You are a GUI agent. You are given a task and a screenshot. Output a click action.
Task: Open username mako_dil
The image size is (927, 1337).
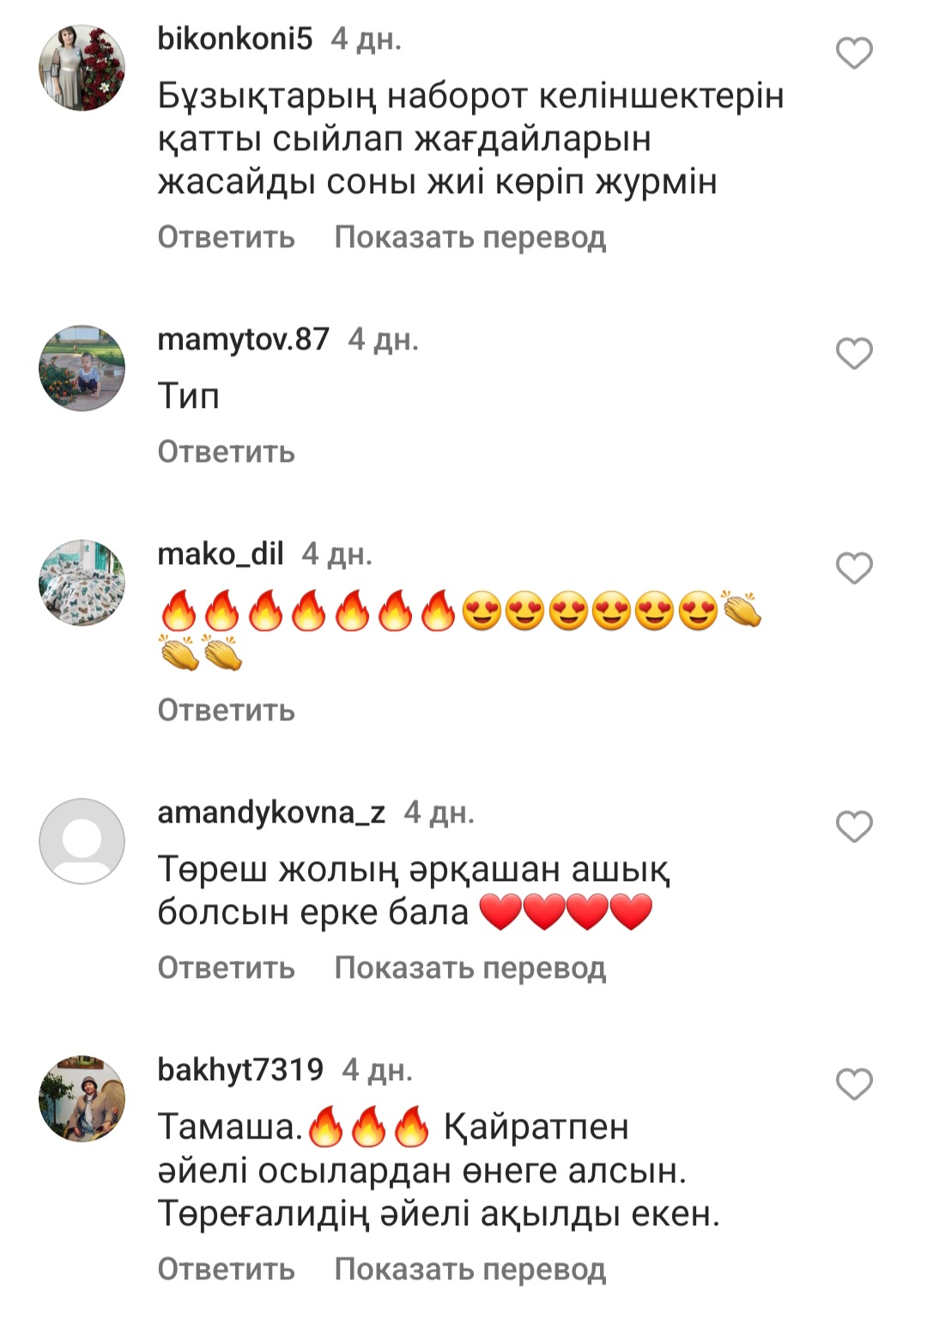tap(221, 554)
